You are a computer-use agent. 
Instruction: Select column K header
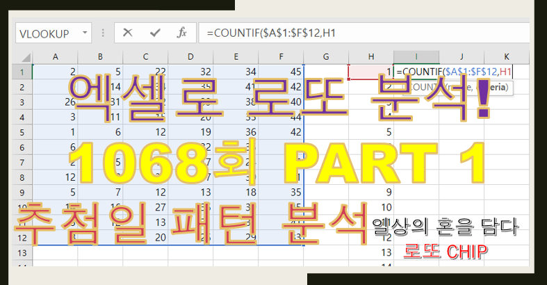[x=507, y=57]
